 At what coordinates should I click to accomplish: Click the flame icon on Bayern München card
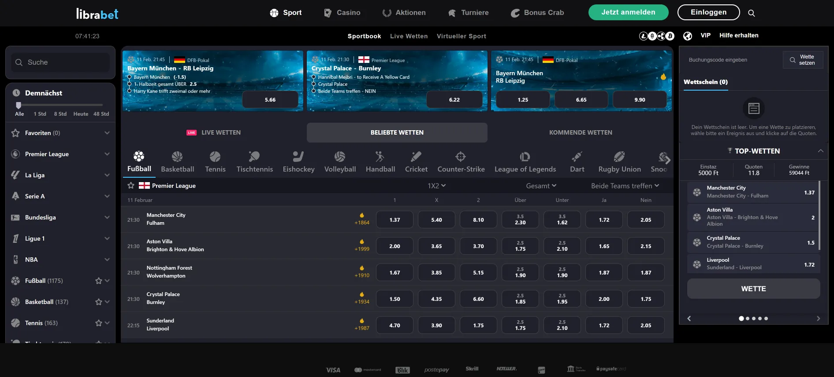pyautogui.click(x=663, y=77)
